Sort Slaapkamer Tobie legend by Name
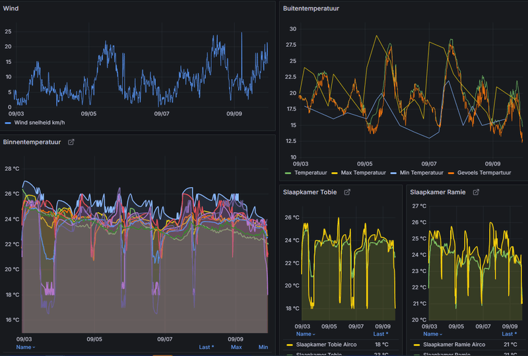This screenshot has width=528, height=356. click(x=304, y=334)
